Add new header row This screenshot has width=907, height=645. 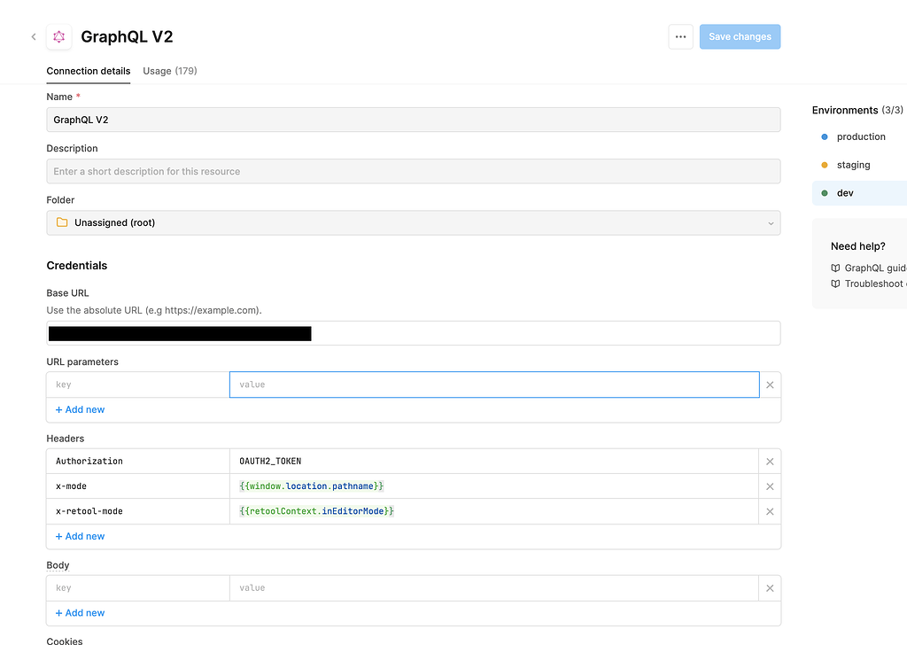point(81,537)
